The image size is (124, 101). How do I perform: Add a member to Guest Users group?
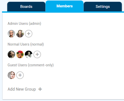click(20, 75)
